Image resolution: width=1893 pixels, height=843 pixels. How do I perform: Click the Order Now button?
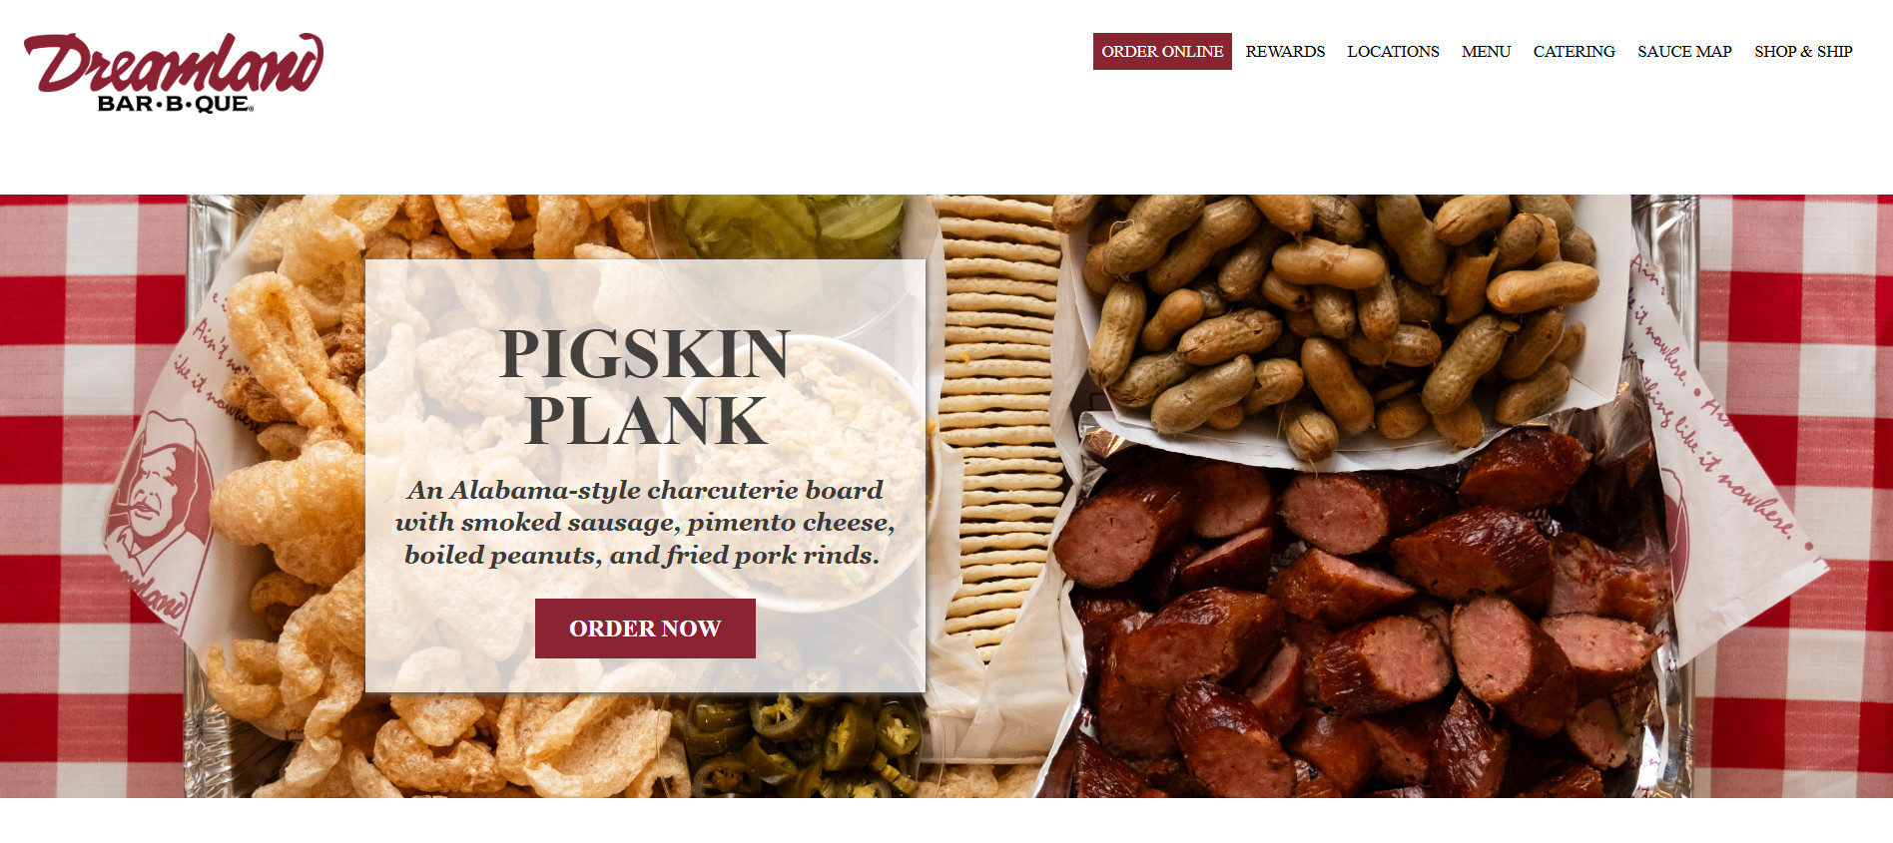tap(645, 629)
